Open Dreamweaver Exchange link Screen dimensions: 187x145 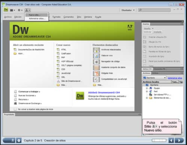[x=30, y=103]
